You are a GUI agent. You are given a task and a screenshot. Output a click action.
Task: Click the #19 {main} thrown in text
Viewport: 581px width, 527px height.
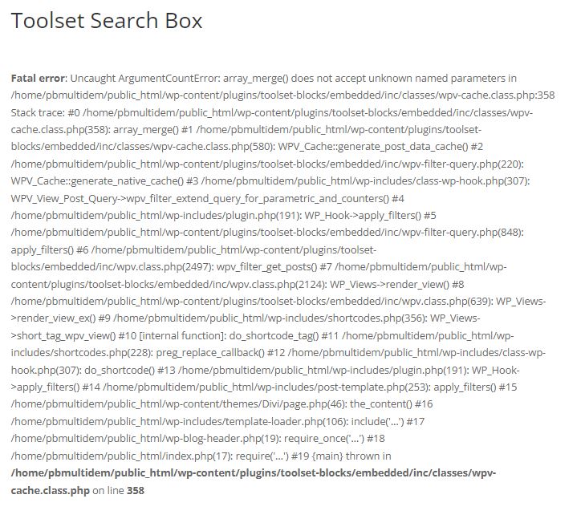pyautogui.click(x=341, y=456)
